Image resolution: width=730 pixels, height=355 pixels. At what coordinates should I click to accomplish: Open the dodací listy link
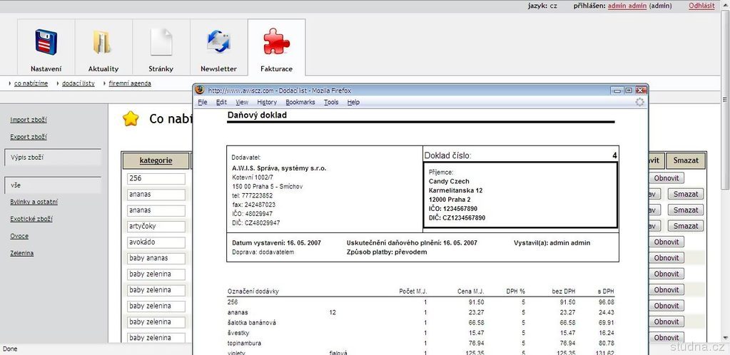coord(78,83)
